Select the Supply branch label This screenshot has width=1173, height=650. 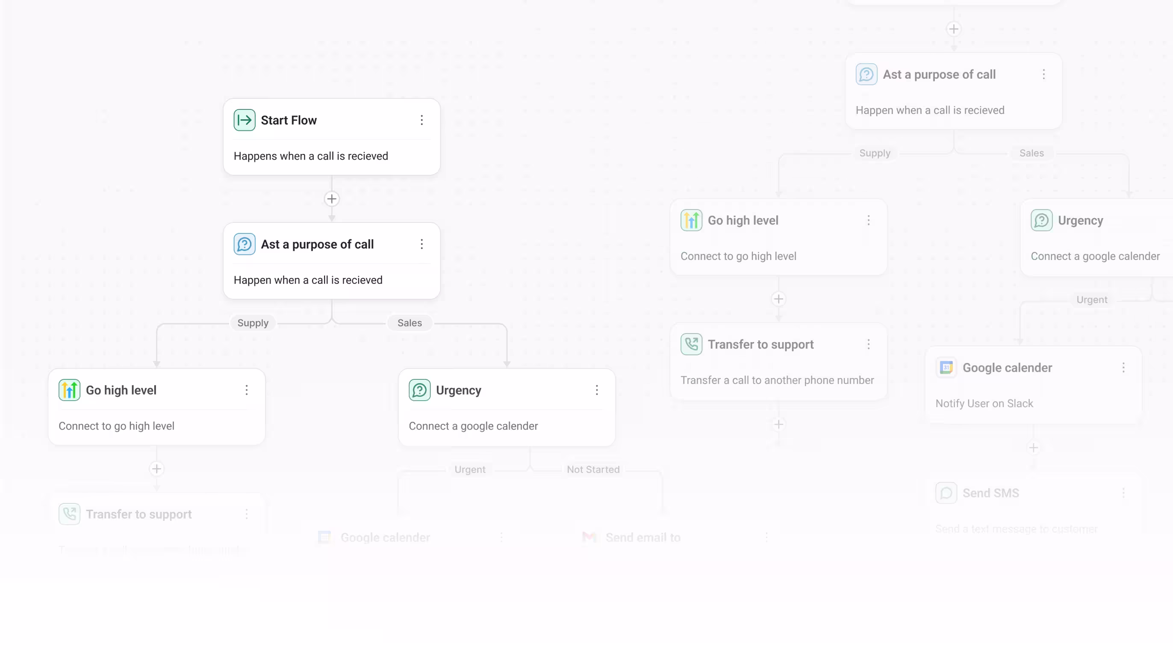tap(253, 322)
